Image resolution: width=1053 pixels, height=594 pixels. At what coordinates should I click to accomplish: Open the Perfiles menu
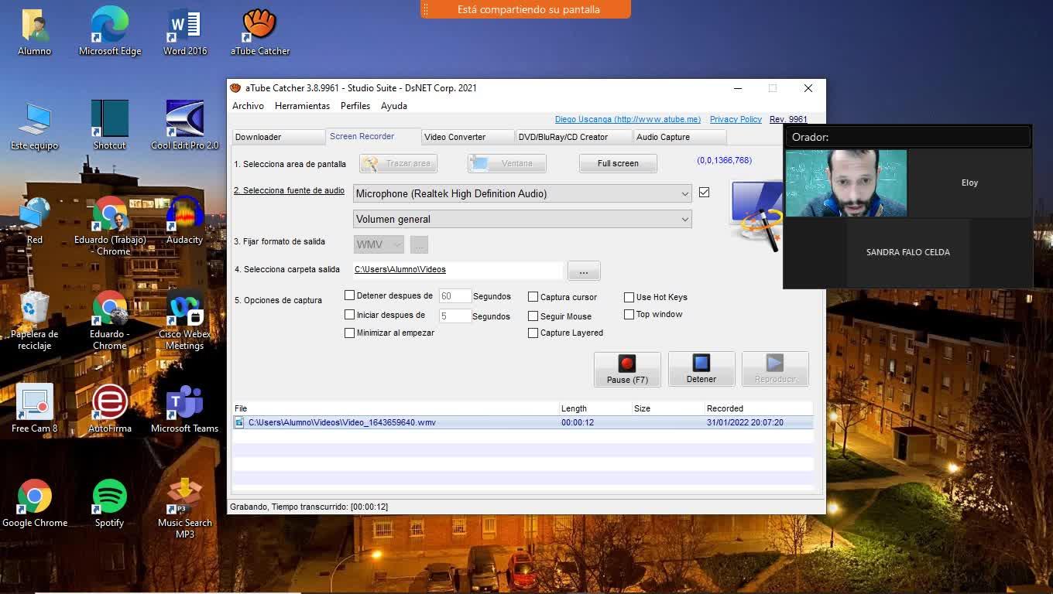tap(355, 106)
